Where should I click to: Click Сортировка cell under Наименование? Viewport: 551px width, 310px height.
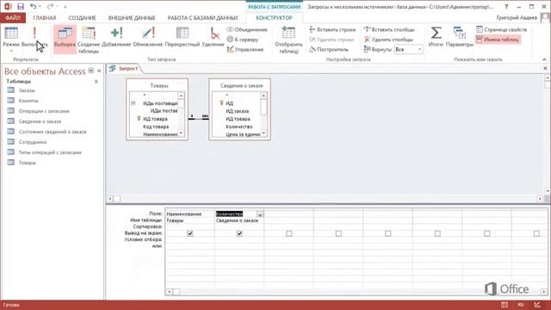point(189,226)
